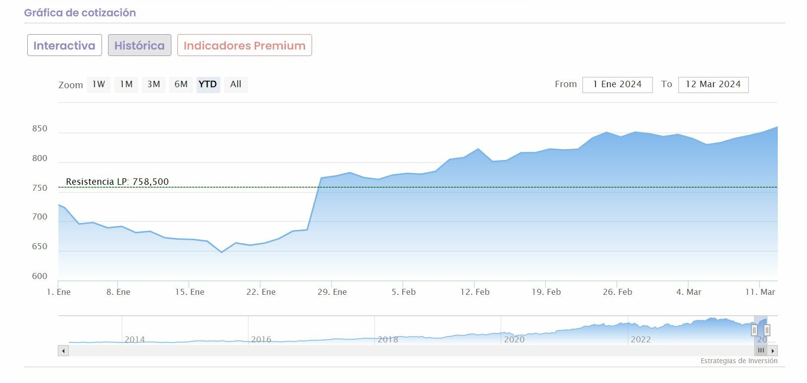The height and width of the screenshot is (383, 807).
Task: Set chart zoom to 3M
Action: coord(154,84)
